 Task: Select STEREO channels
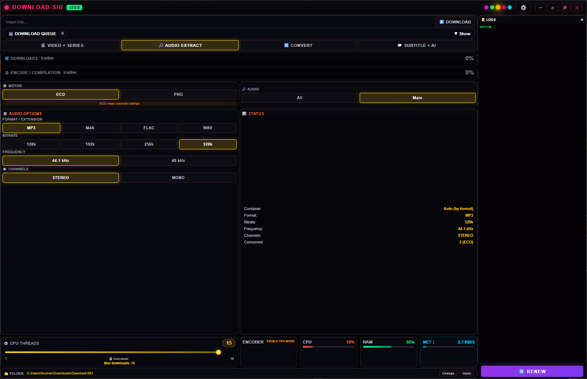click(x=61, y=178)
